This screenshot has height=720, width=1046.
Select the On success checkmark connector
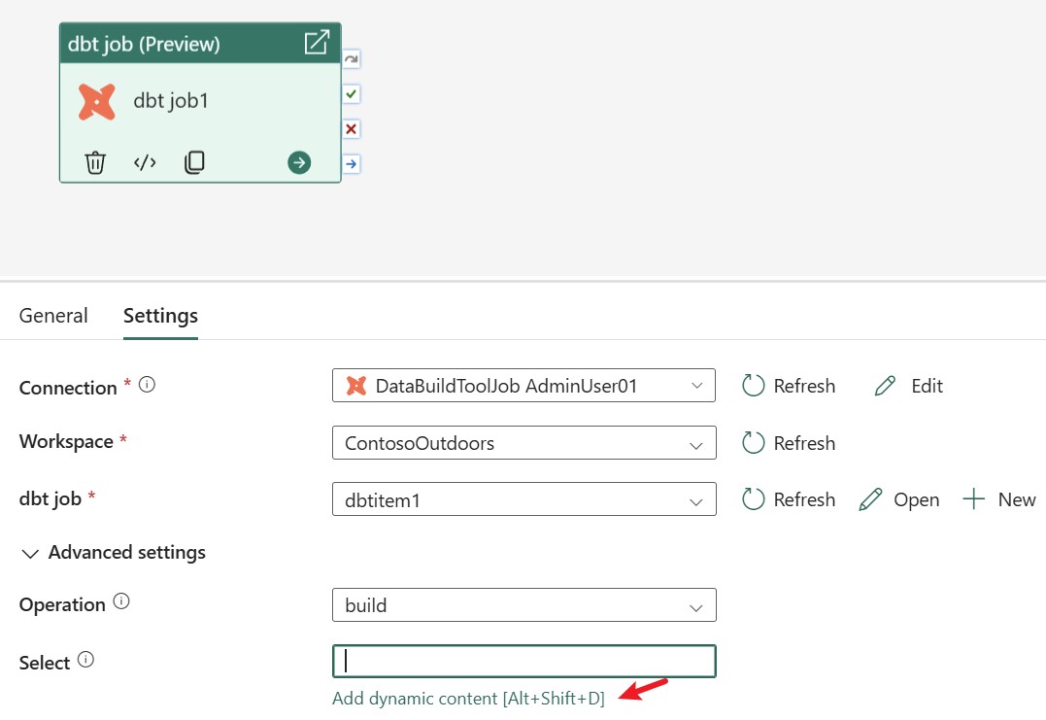[x=352, y=94]
